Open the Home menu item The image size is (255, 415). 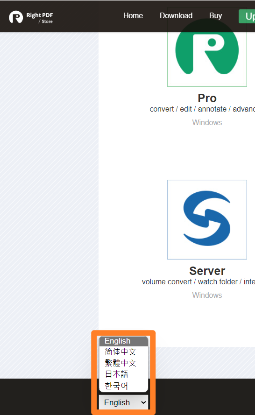pos(133,15)
